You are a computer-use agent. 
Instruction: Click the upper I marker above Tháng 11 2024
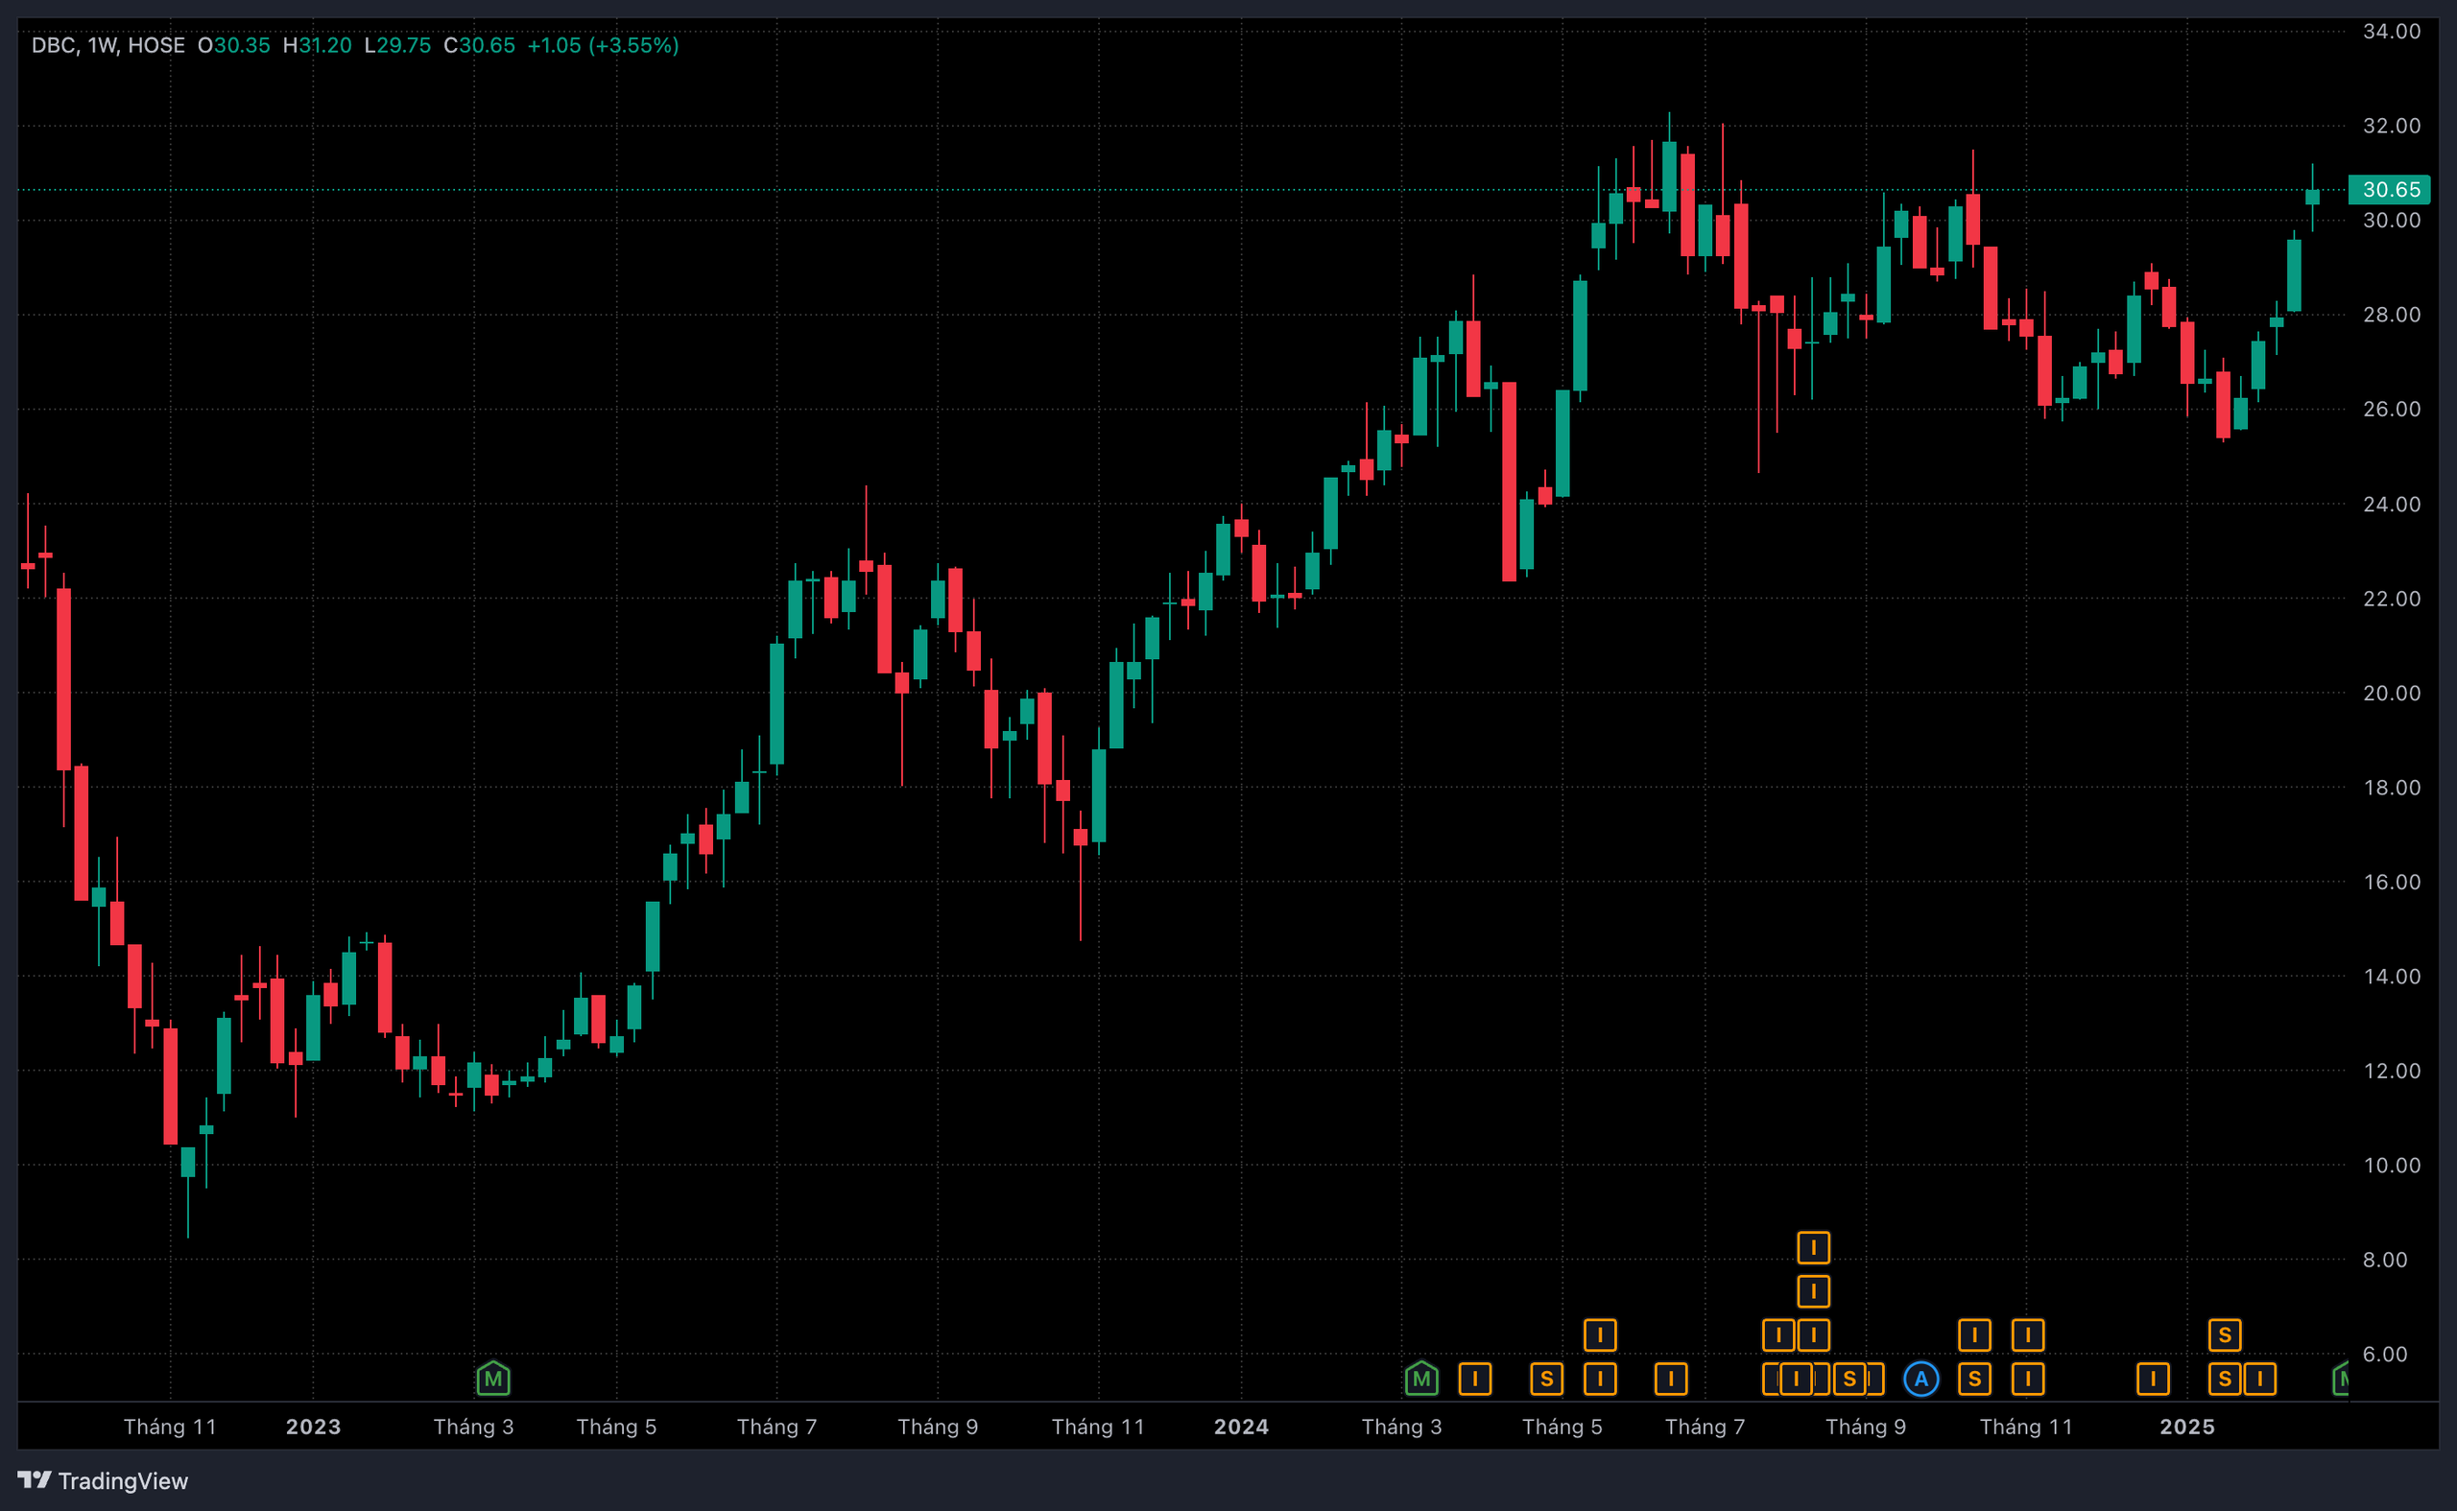click(2027, 1335)
